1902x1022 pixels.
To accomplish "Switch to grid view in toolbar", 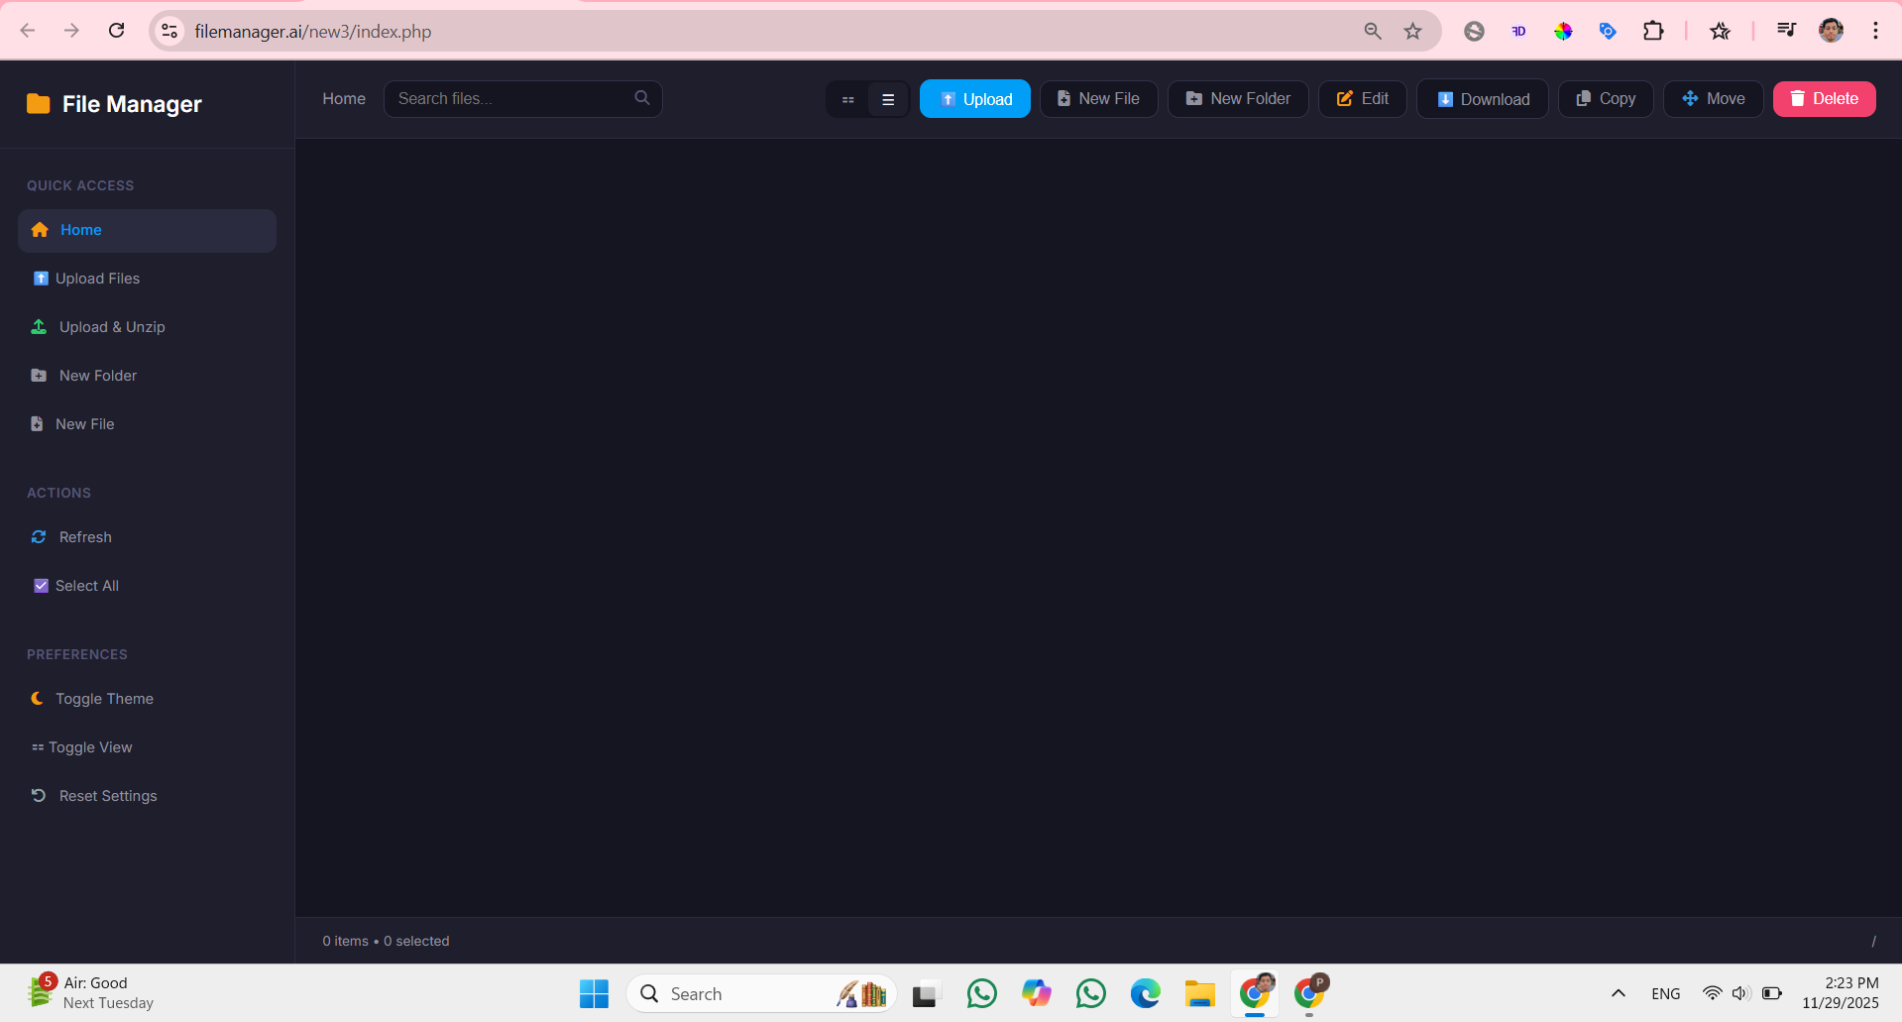I will tap(848, 99).
